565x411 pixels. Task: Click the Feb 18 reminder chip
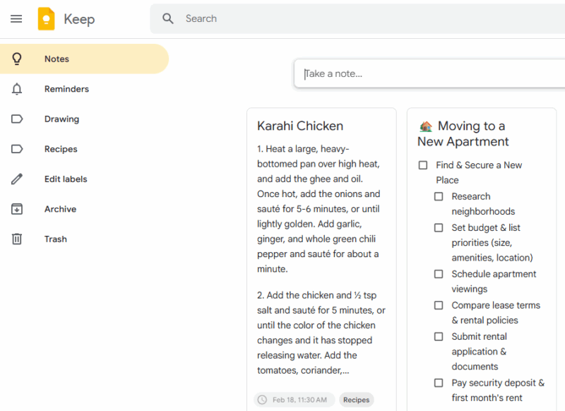point(293,400)
